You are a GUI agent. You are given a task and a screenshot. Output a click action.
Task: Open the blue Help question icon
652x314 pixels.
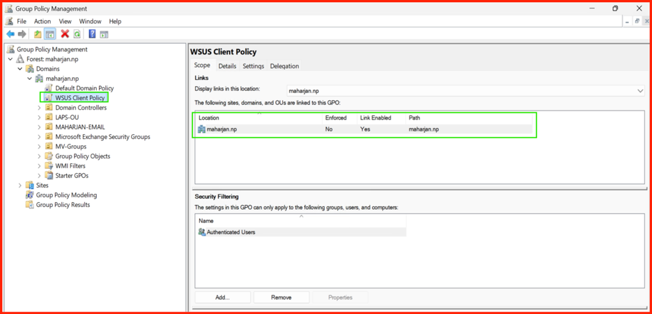click(x=93, y=34)
